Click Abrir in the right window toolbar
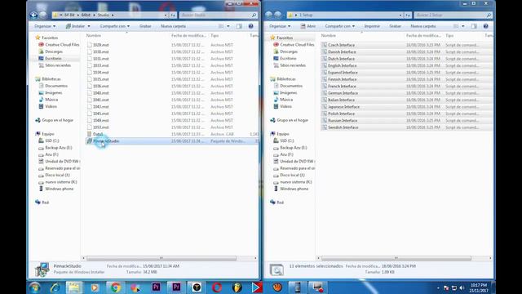Screen dimensions: 522x294 [308, 26]
